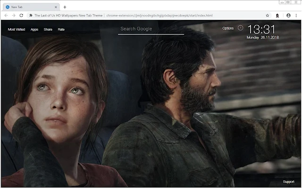Screen dimensions: 302x188
Task: Open the user profile avatar icon
Action: pyautogui.click(x=288, y=16)
